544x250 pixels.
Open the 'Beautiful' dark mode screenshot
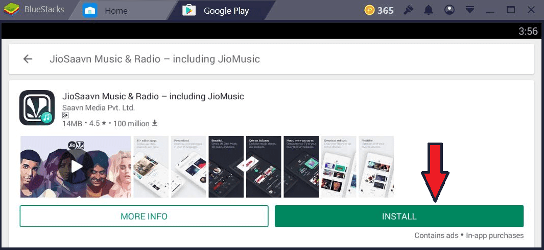click(226, 166)
